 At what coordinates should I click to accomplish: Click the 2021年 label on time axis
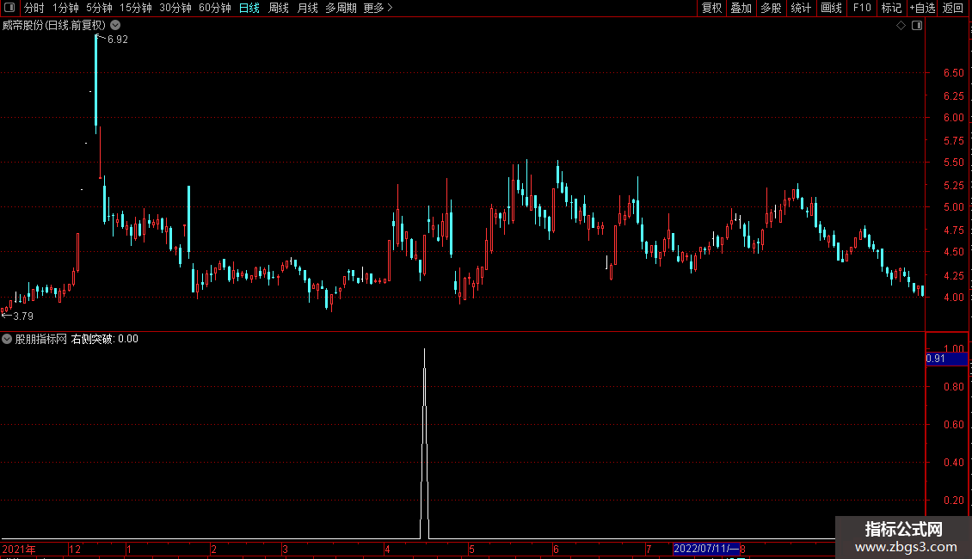19,549
